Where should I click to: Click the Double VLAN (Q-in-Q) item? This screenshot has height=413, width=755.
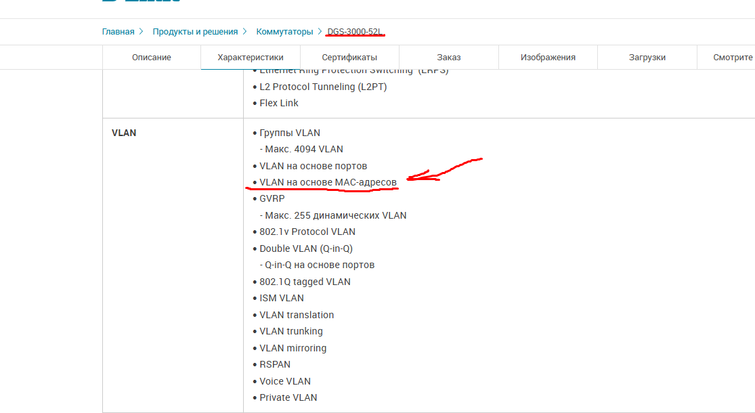click(305, 248)
